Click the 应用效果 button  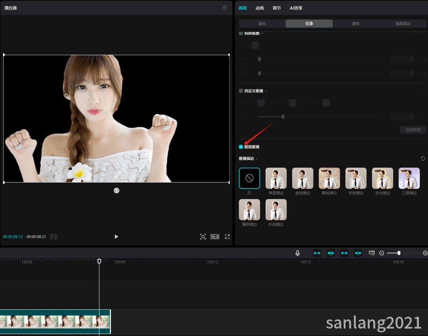tap(412, 130)
